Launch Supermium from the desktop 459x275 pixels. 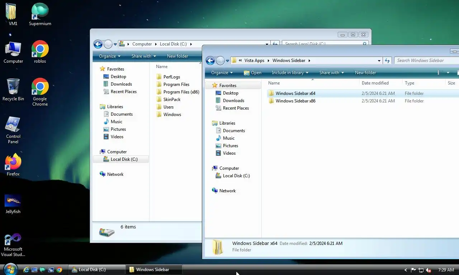point(40,14)
